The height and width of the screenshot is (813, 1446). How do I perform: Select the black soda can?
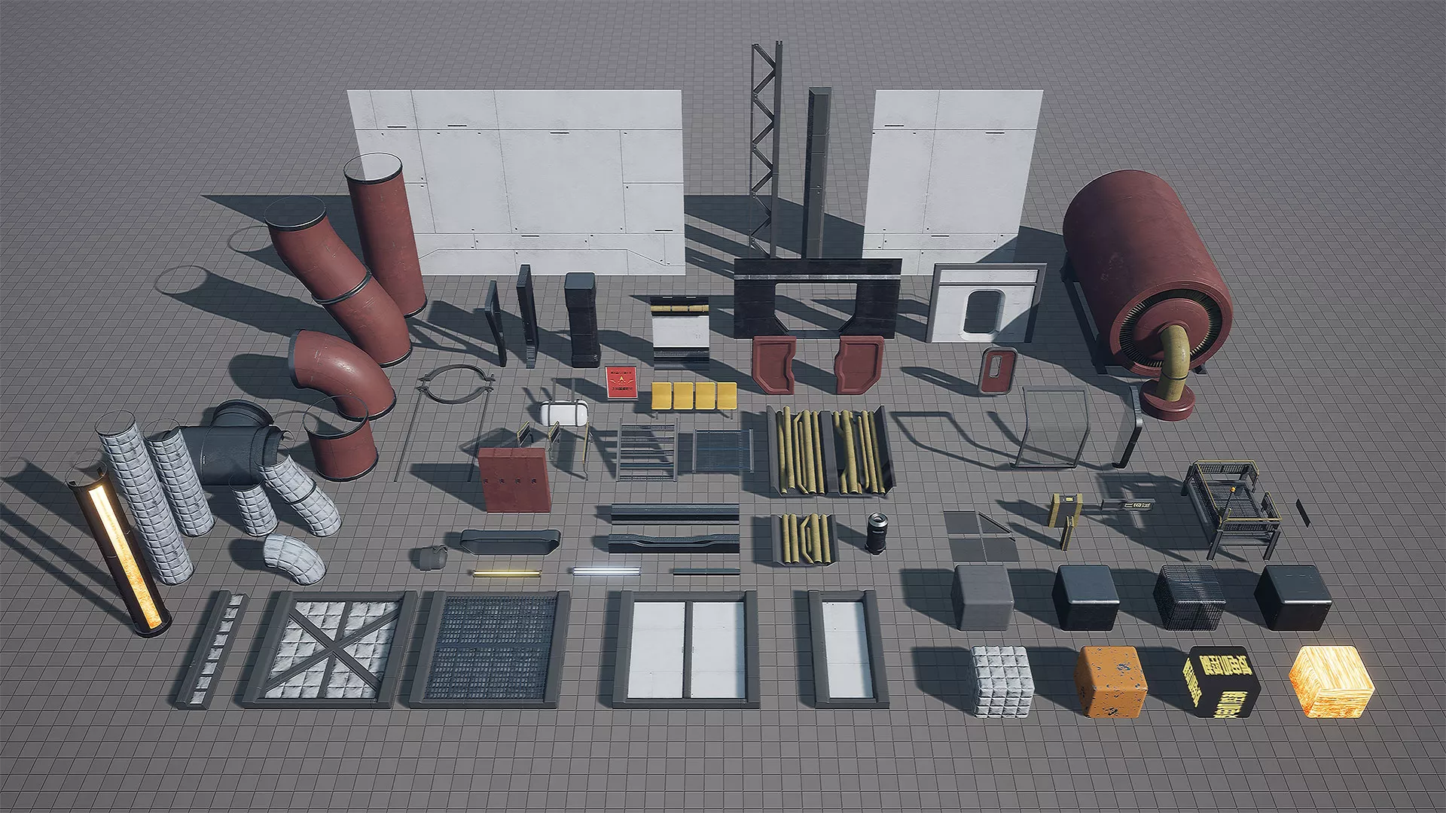coord(876,533)
